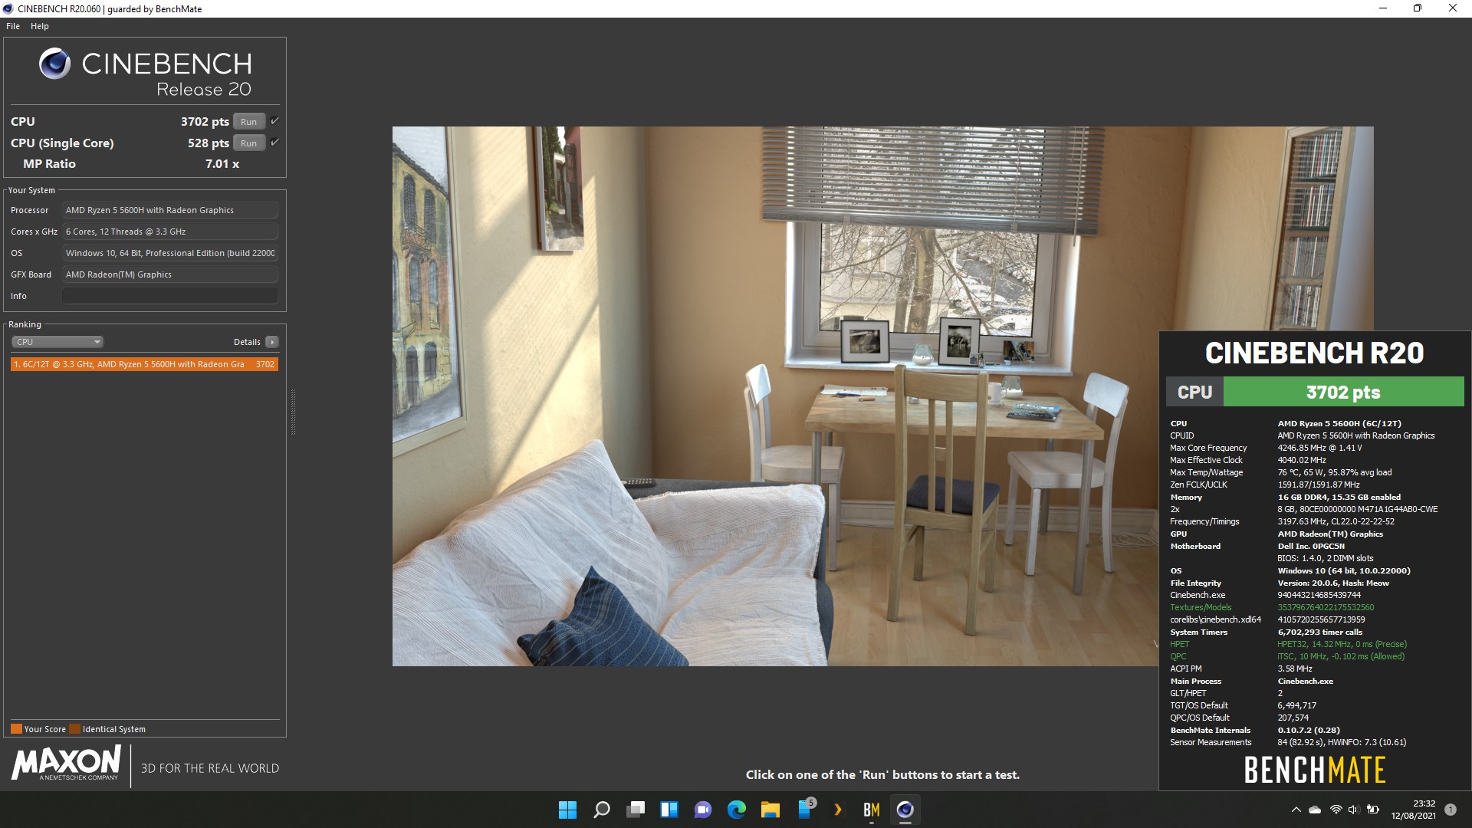Click the BENCHMATE logo in the overlay
Screen dimensions: 1472x828
coord(1314,770)
